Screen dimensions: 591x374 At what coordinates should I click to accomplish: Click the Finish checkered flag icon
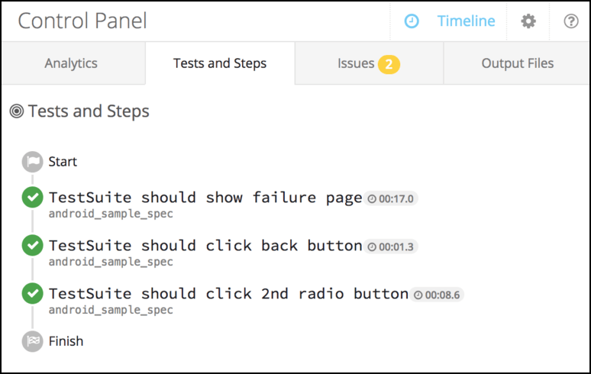[32, 341]
